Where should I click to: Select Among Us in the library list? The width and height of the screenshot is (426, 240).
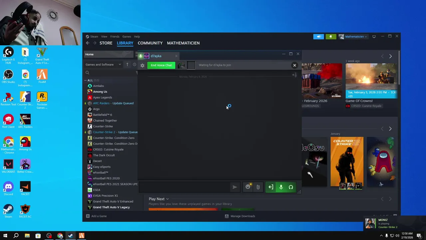click(x=100, y=92)
